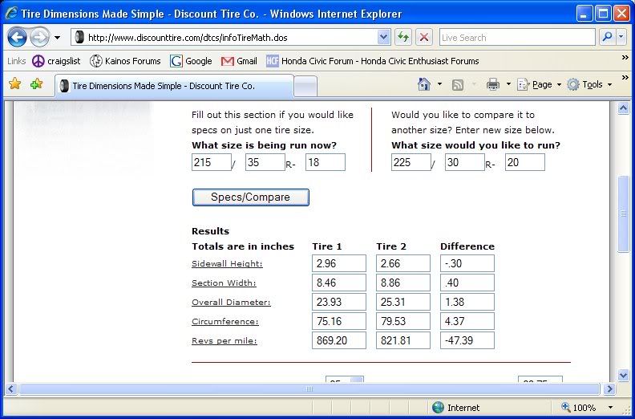Click the Print icon

(x=493, y=84)
